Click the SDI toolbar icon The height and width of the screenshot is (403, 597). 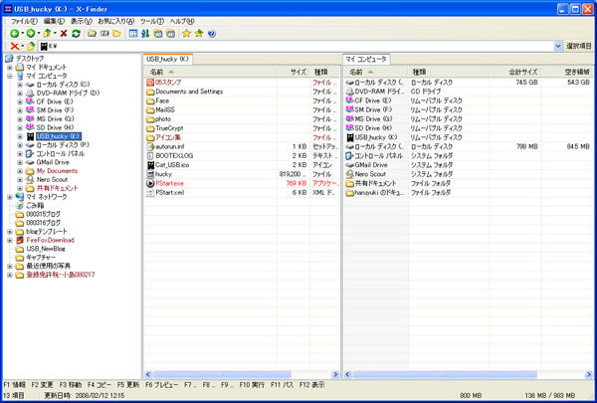(104, 34)
